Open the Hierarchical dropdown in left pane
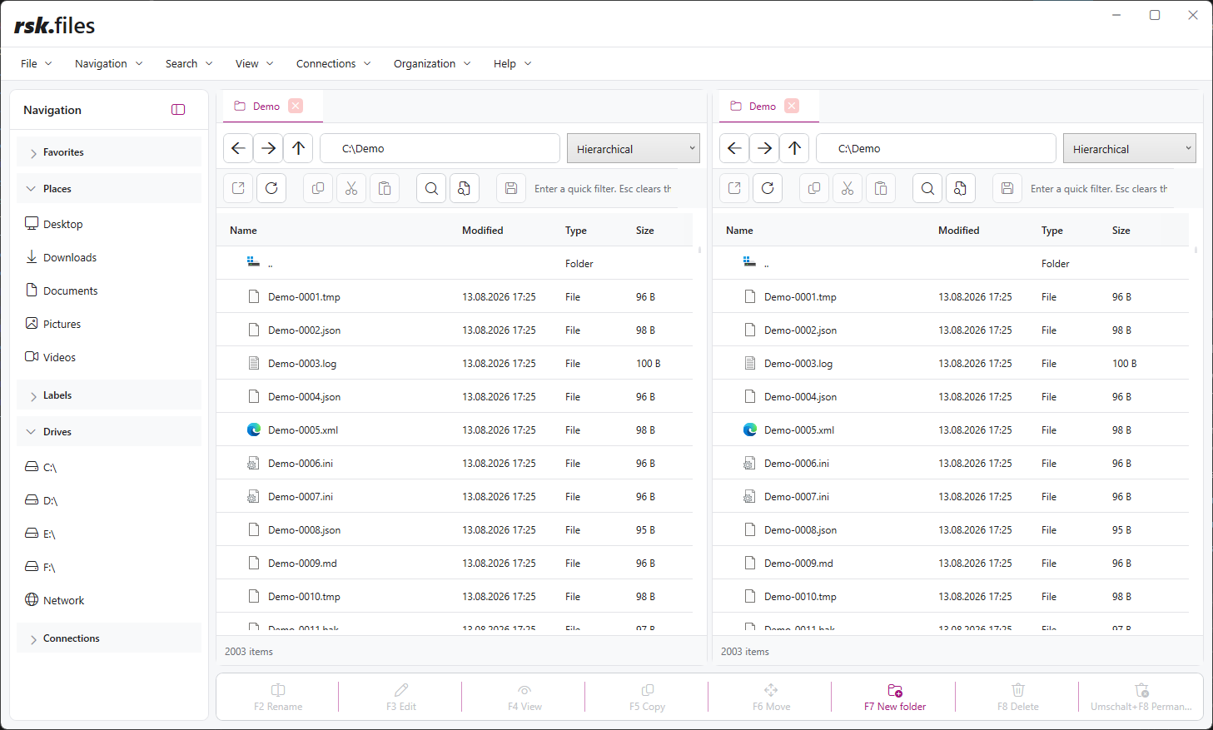The image size is (1213, 730). coord(634,149)
